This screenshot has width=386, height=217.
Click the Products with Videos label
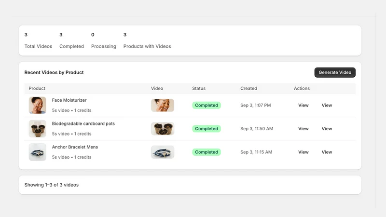coord(147,46)
